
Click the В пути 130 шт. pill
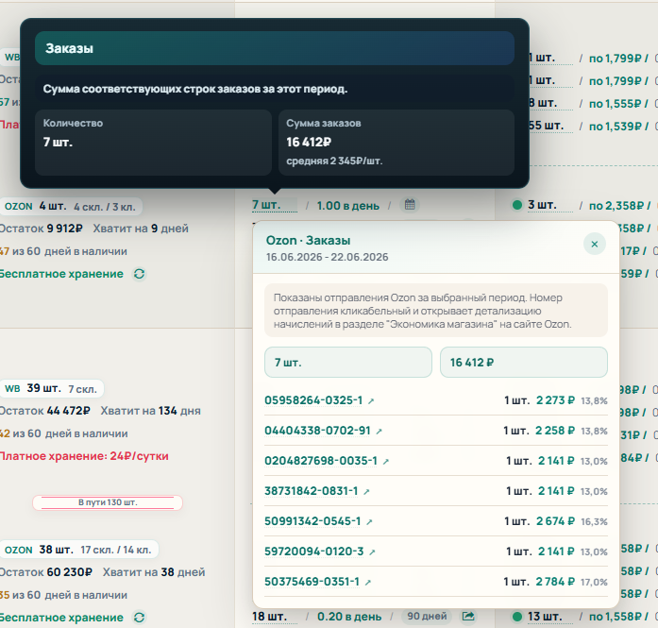108,502
